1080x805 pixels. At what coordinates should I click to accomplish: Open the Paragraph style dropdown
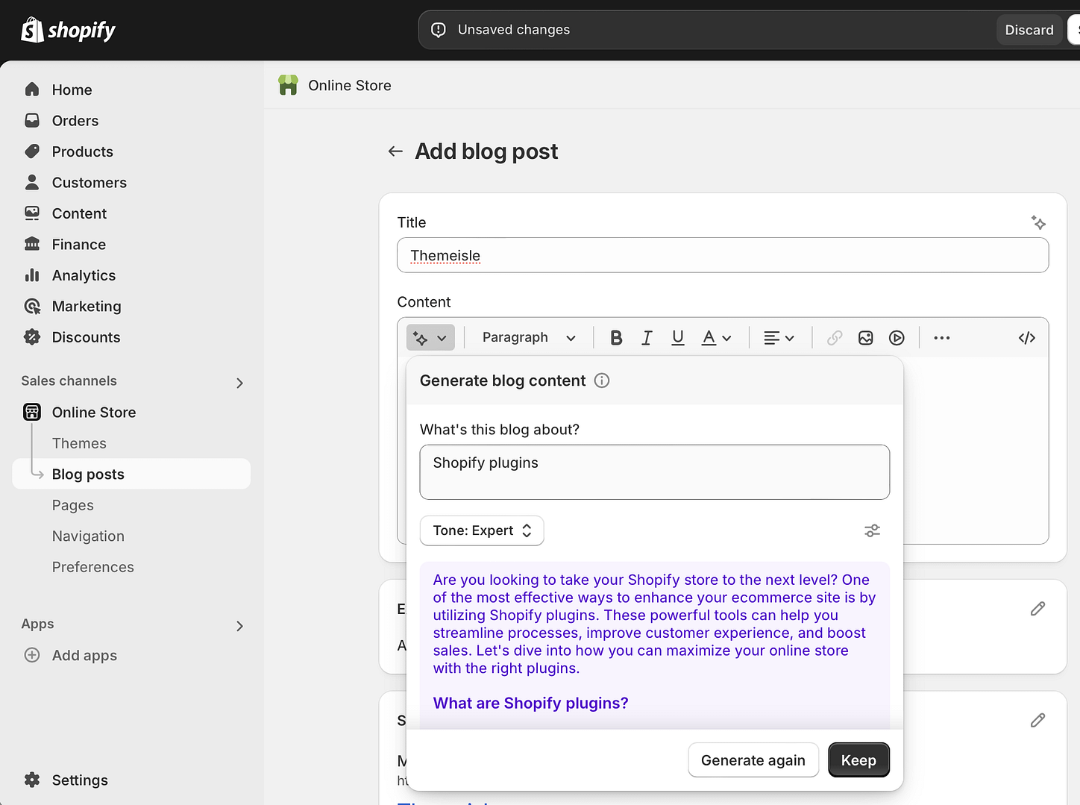(x=529, y=338)
